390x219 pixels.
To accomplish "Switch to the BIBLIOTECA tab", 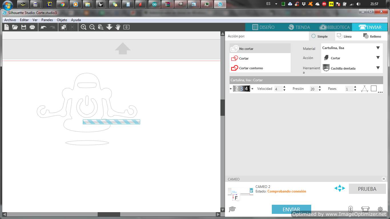I will click(x=334, y=27).
